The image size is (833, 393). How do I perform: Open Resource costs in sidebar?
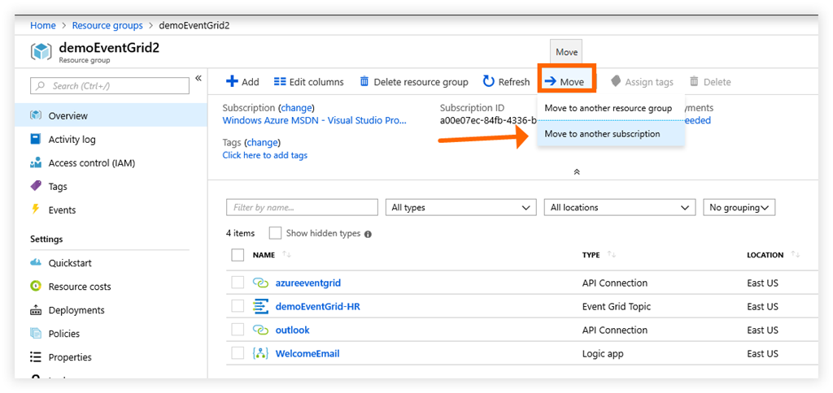(x=79, y=287)
